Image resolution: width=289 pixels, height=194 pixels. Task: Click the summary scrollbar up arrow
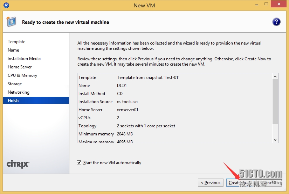pyautogui.click(x=275, y=76)
